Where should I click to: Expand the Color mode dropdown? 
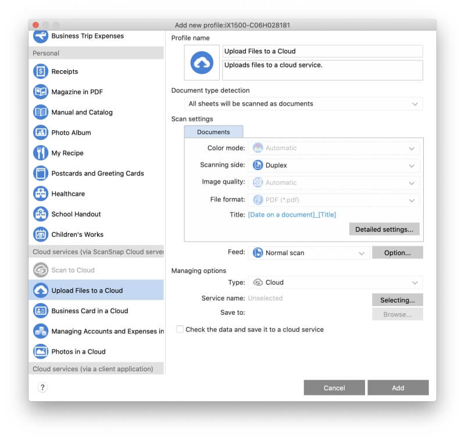coord(334,148)
